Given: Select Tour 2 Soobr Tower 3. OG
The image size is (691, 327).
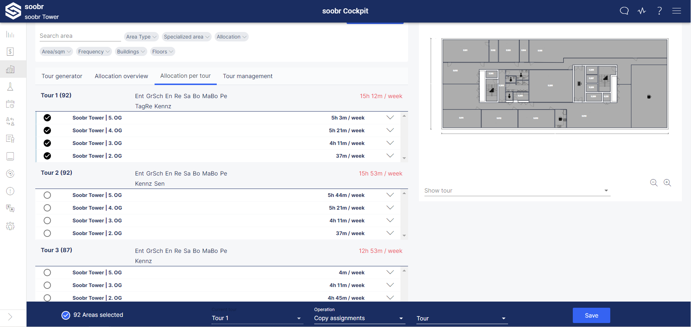Looking at the screenshot, I should point(47,221).
